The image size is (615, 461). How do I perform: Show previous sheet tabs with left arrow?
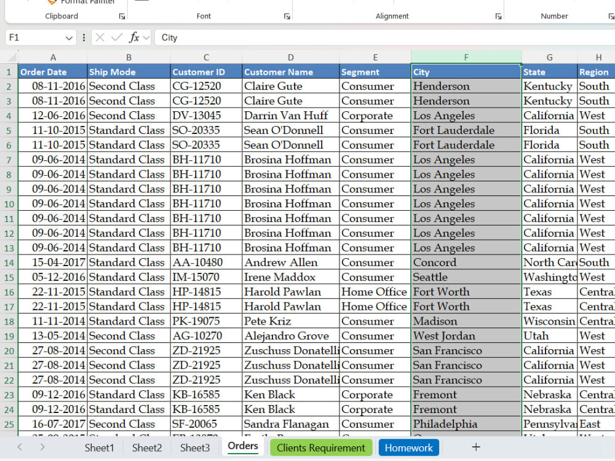(20, 447)
